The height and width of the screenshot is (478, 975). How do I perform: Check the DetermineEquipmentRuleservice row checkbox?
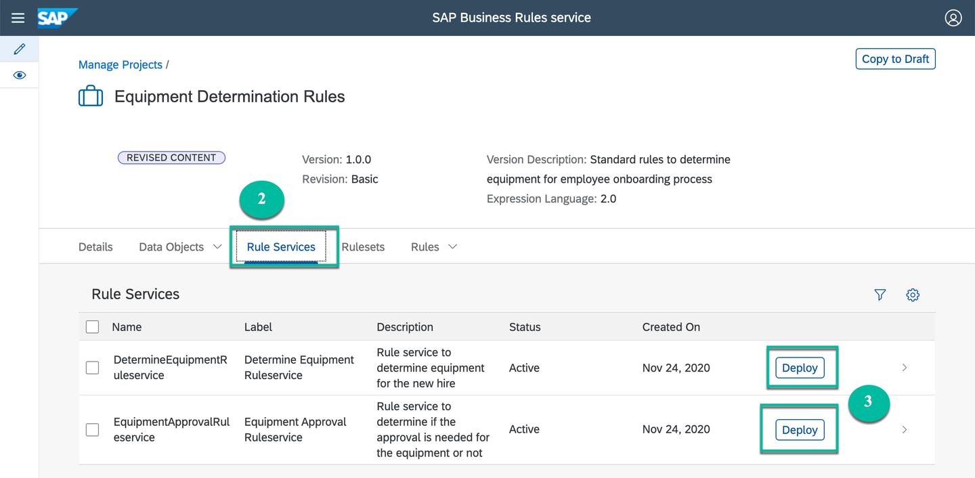point(93,368)
